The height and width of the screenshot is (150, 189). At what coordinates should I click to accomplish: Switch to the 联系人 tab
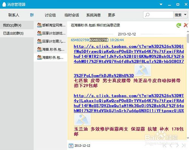coord(14,15)
